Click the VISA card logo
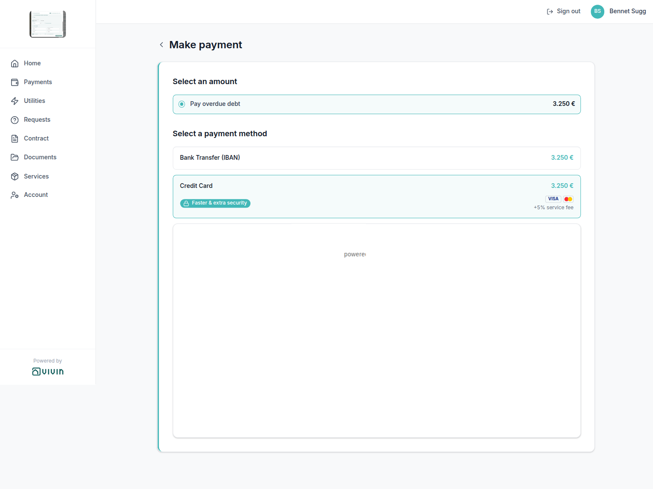653x489 pixels. pos(553,199)
